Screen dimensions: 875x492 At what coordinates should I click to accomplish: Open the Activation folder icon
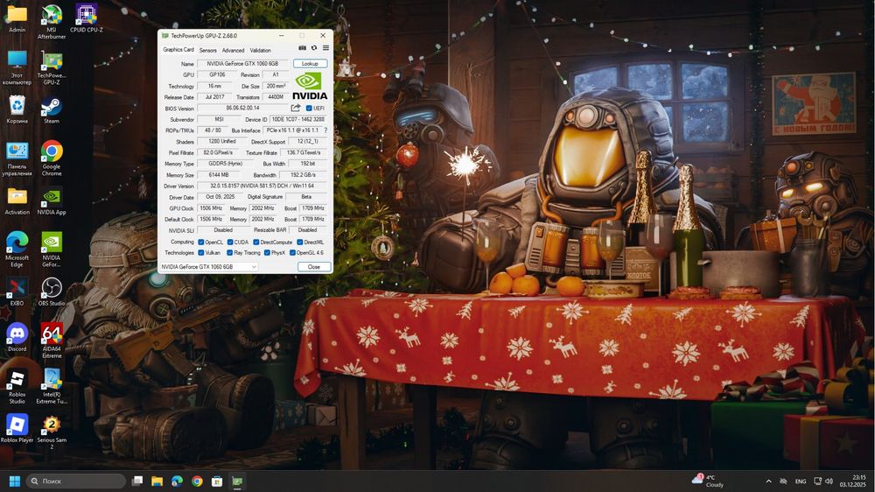pos(17,201)
